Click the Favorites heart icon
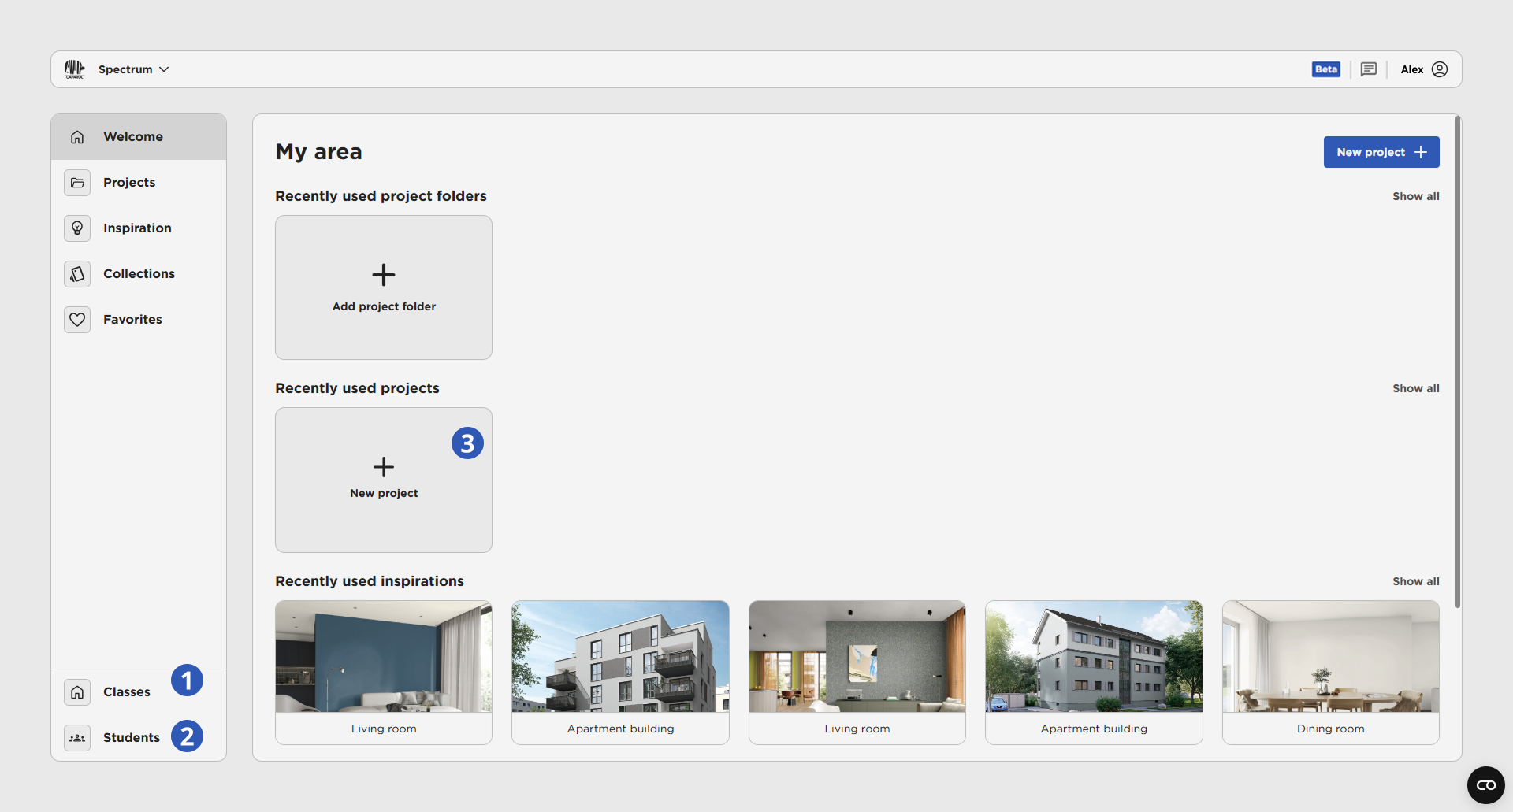1513x812 pixels. point(77,320)
